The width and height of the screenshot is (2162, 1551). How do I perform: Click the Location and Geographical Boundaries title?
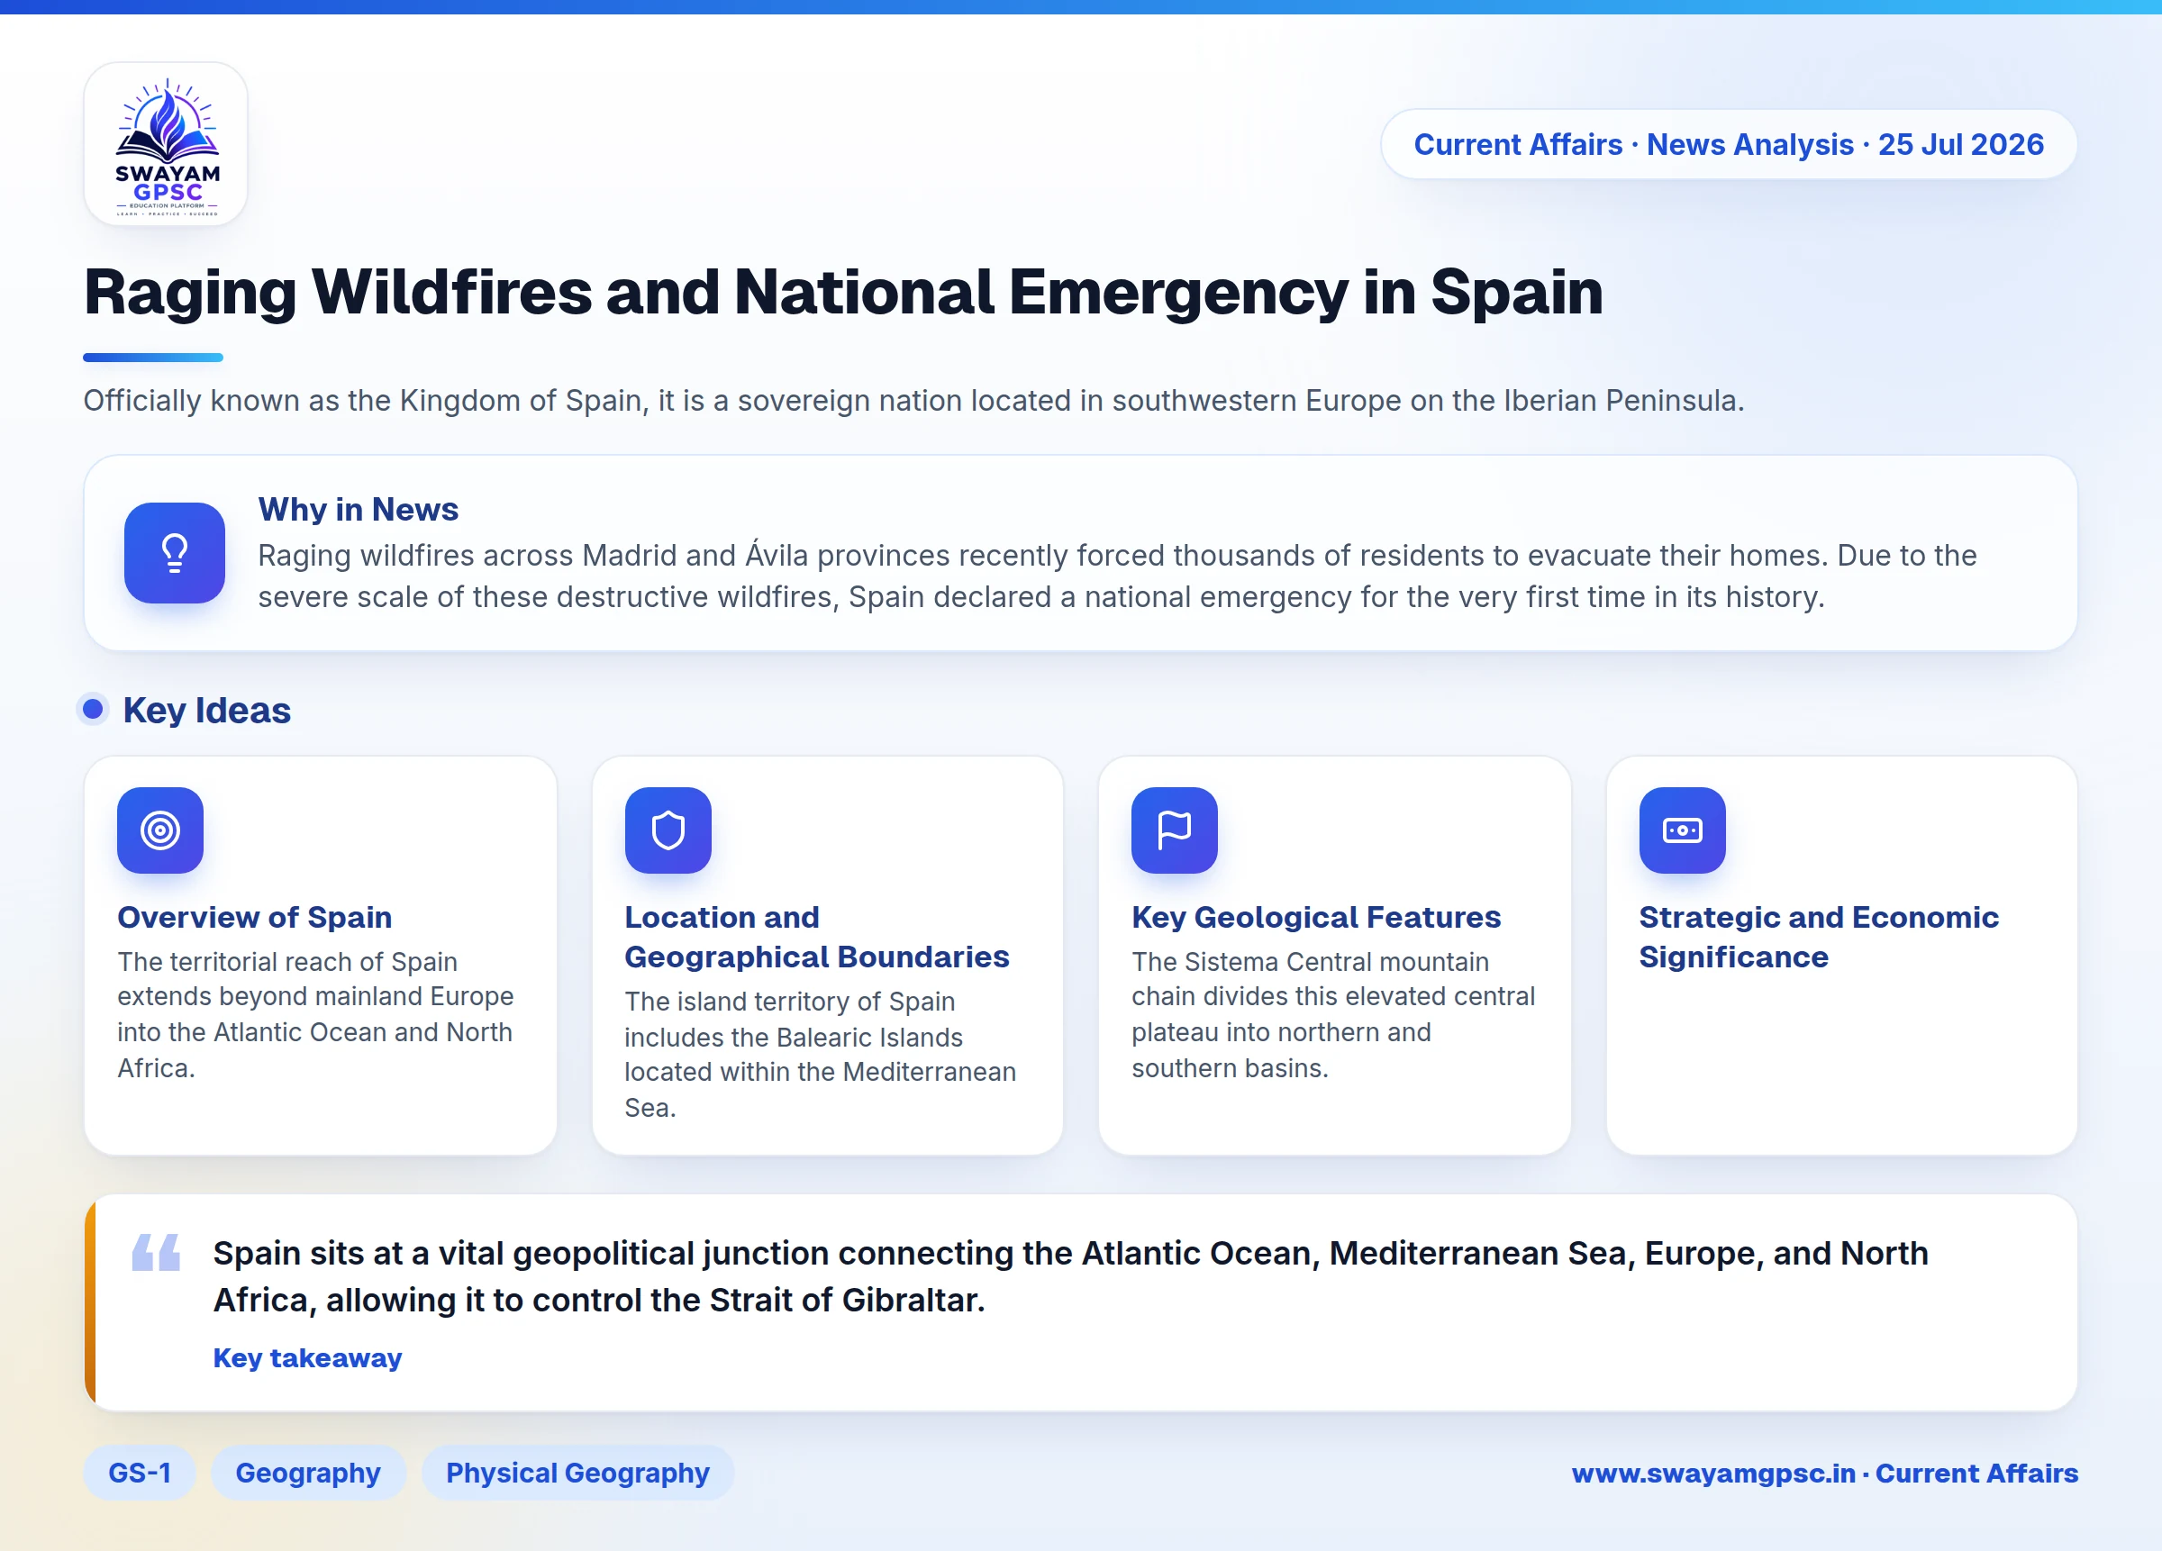(x=816, y=936)
